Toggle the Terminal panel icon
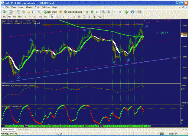This screenshot has height=136, width=189. (34, 12)
